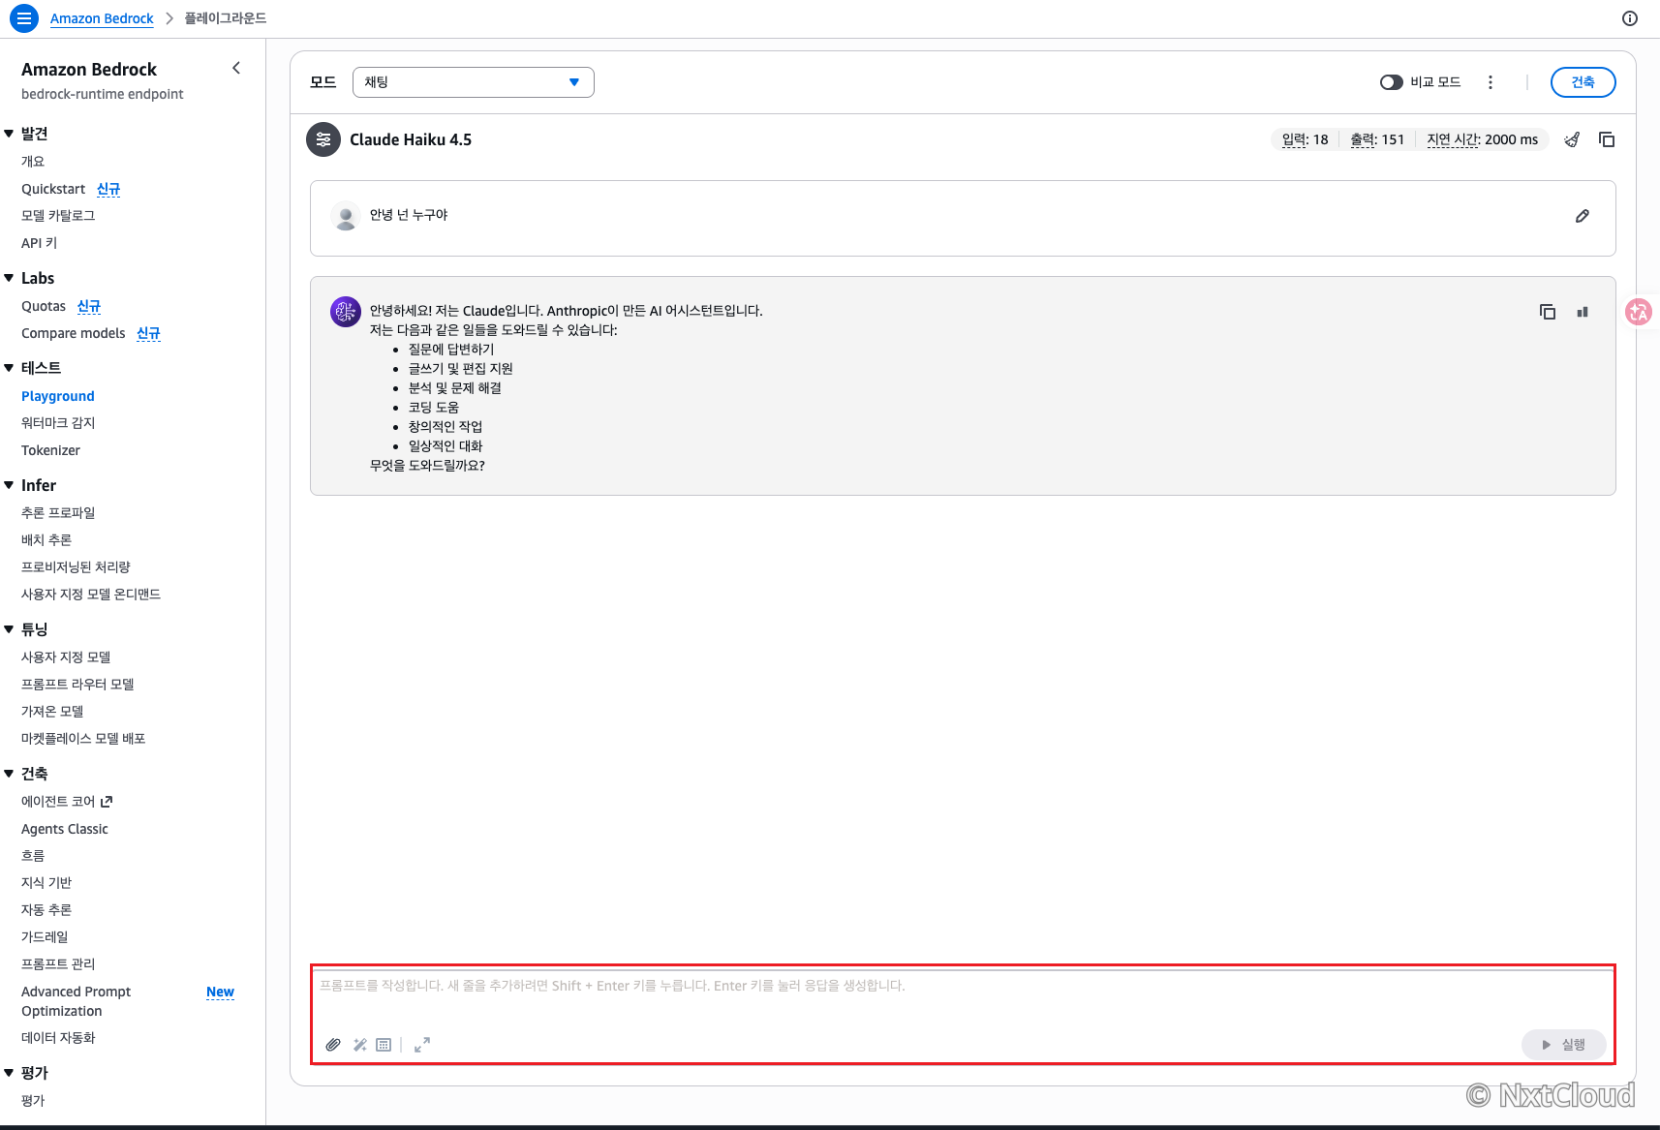Open Agents Classic in the sidebar
Screen dimensions: 1660x1130
point(65,829)
